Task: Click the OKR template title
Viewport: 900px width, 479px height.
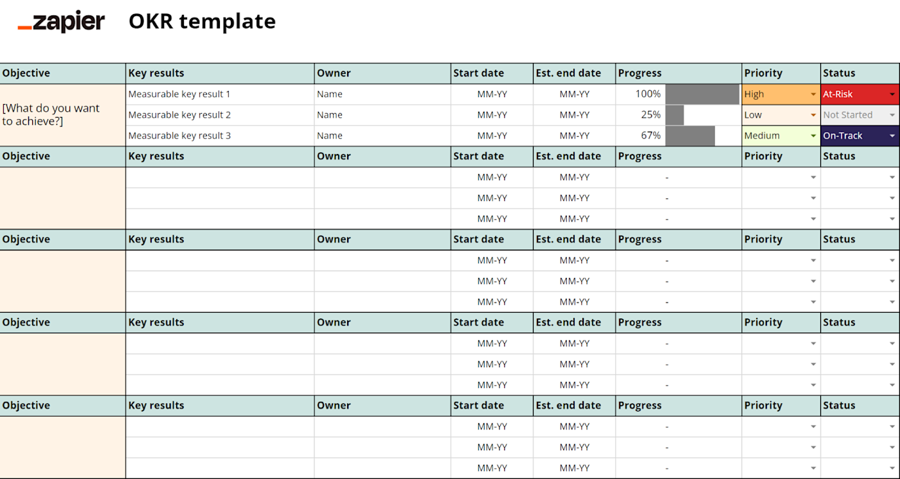Action: 202,21
